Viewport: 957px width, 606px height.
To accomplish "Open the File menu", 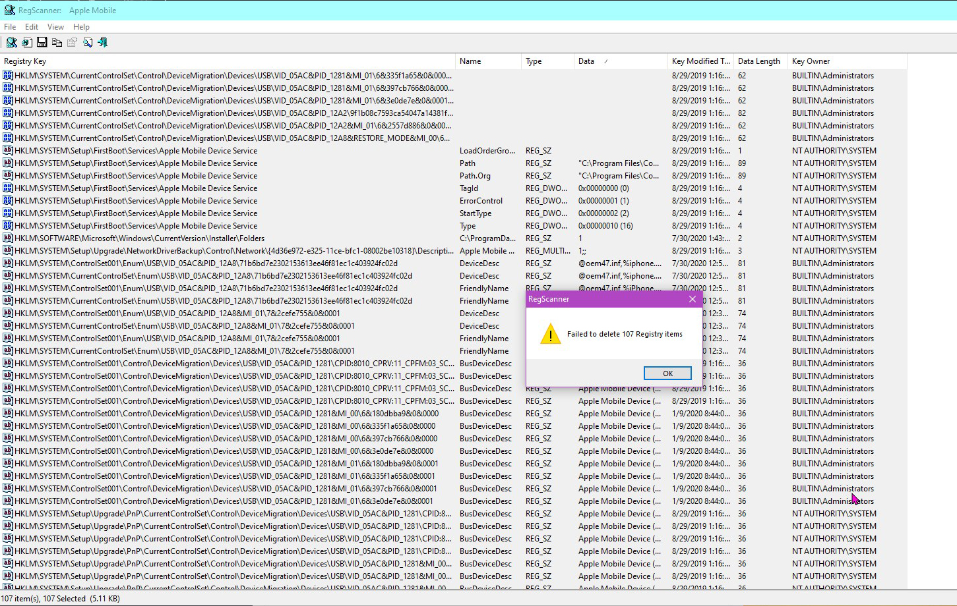I will [x=10, y=27].
